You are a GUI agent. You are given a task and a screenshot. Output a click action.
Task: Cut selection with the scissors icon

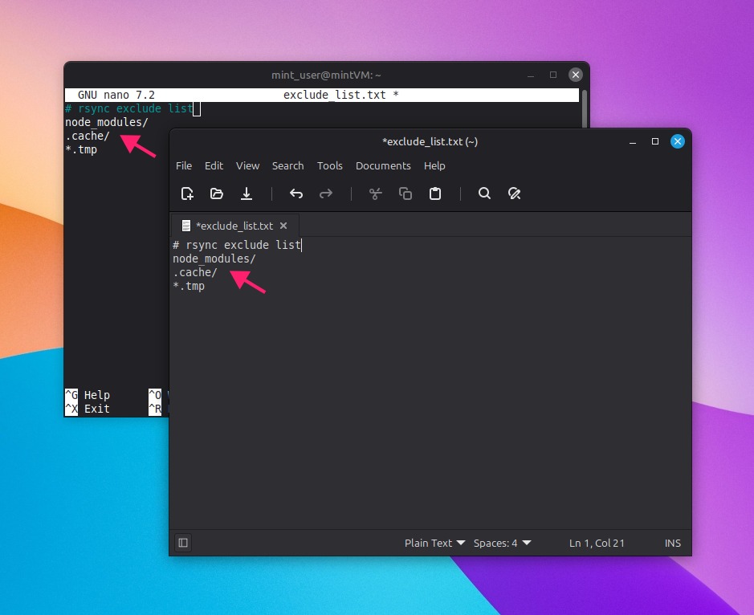point(376,193)
